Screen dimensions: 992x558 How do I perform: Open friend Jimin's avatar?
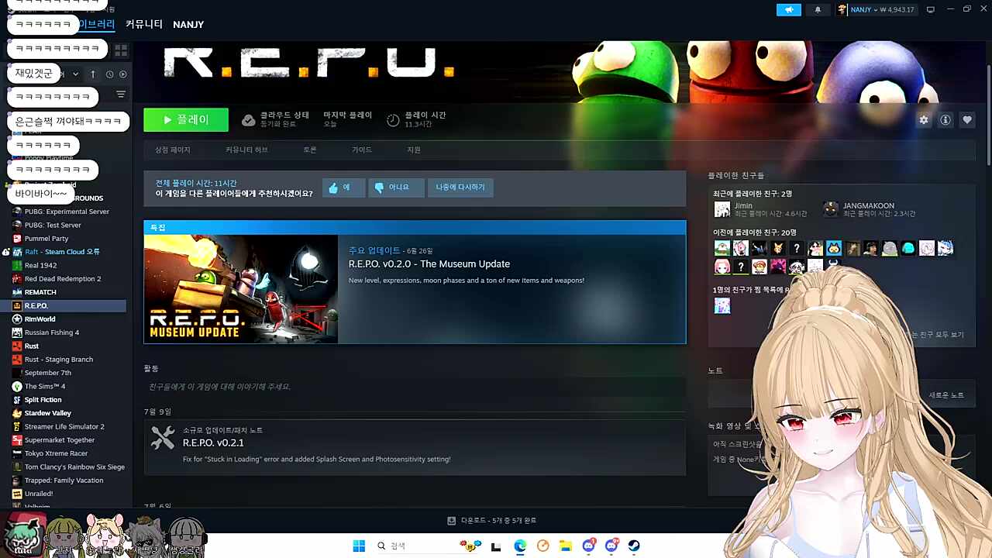[x=722, y=209]
